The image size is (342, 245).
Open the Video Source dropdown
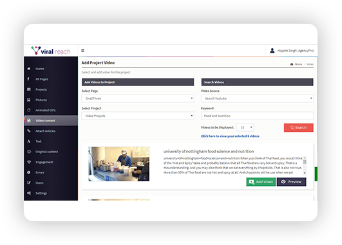pos(257,98)
